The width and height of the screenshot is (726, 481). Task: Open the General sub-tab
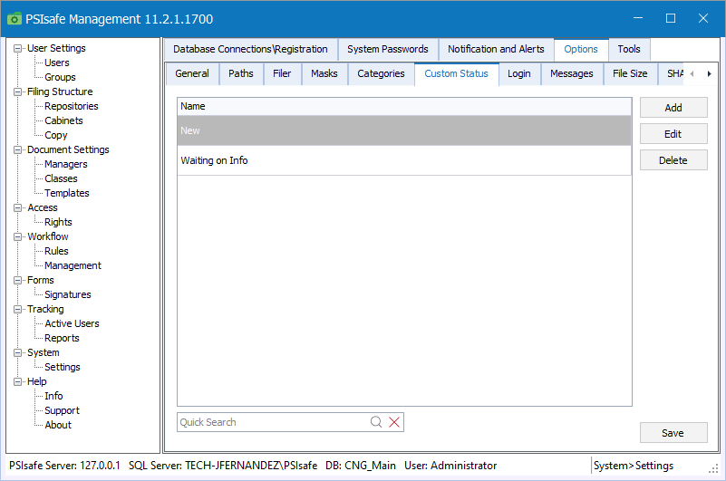click(192, 73)
